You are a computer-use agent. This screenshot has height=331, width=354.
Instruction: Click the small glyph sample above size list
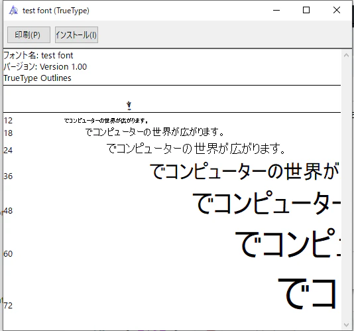tap(129, 105)
